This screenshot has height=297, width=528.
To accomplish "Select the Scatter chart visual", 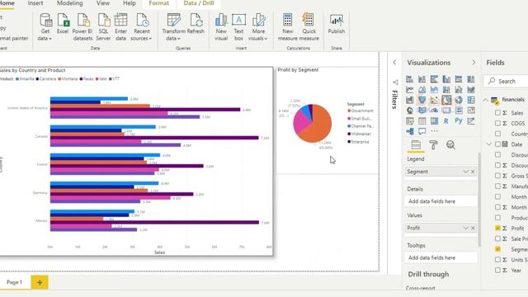I will pyautogui.click(x=434, y=100).
